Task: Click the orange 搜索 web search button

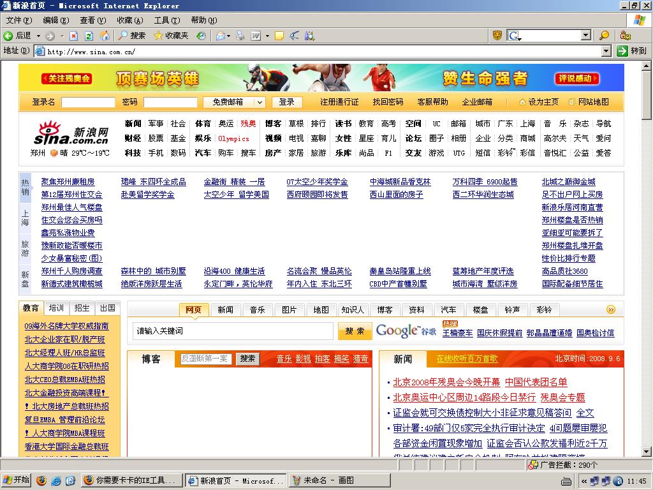Action: click(x=355, y=331)
